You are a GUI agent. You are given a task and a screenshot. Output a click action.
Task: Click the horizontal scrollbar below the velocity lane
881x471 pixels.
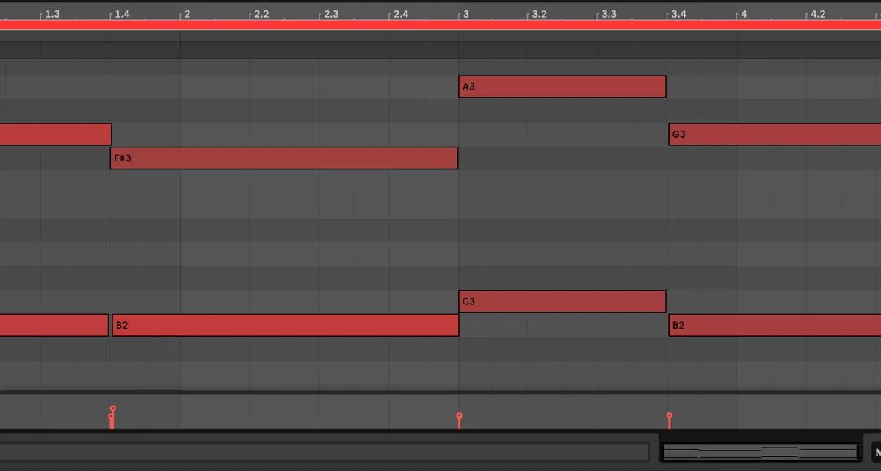coord(325,452)
